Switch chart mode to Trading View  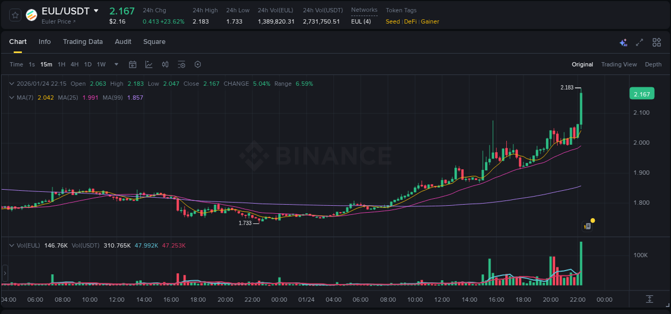pyautogui.click(x=619, y=64)
